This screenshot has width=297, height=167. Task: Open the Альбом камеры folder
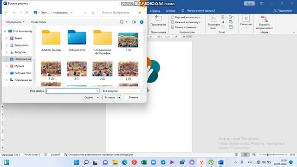point(51,40)
